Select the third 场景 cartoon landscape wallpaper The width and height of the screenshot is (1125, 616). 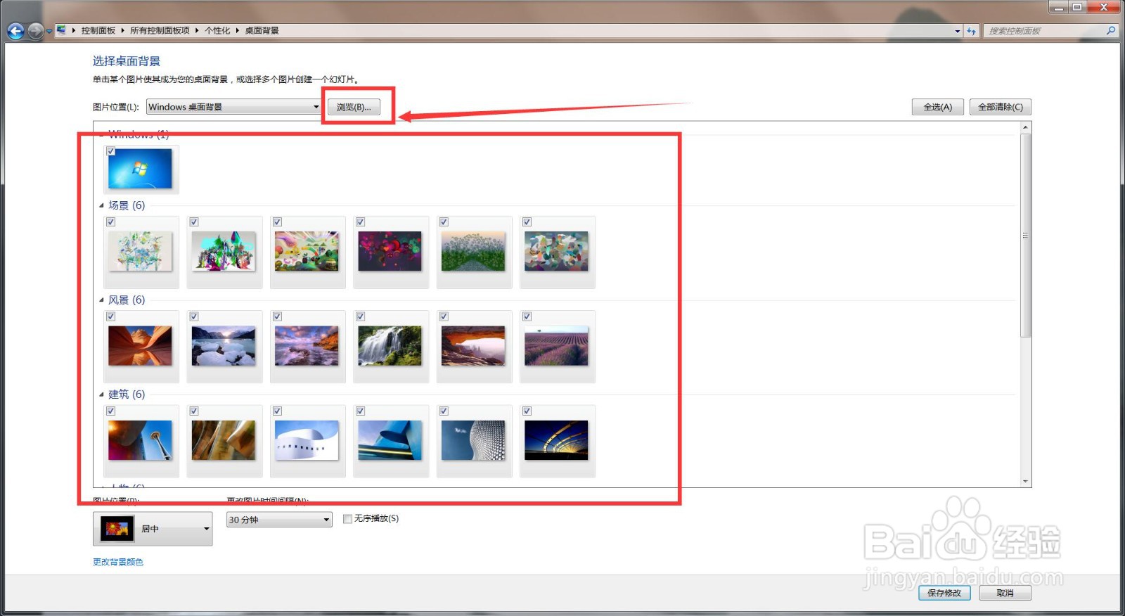307,251
